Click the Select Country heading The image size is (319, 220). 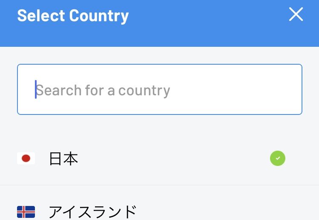tap(73, 16)
